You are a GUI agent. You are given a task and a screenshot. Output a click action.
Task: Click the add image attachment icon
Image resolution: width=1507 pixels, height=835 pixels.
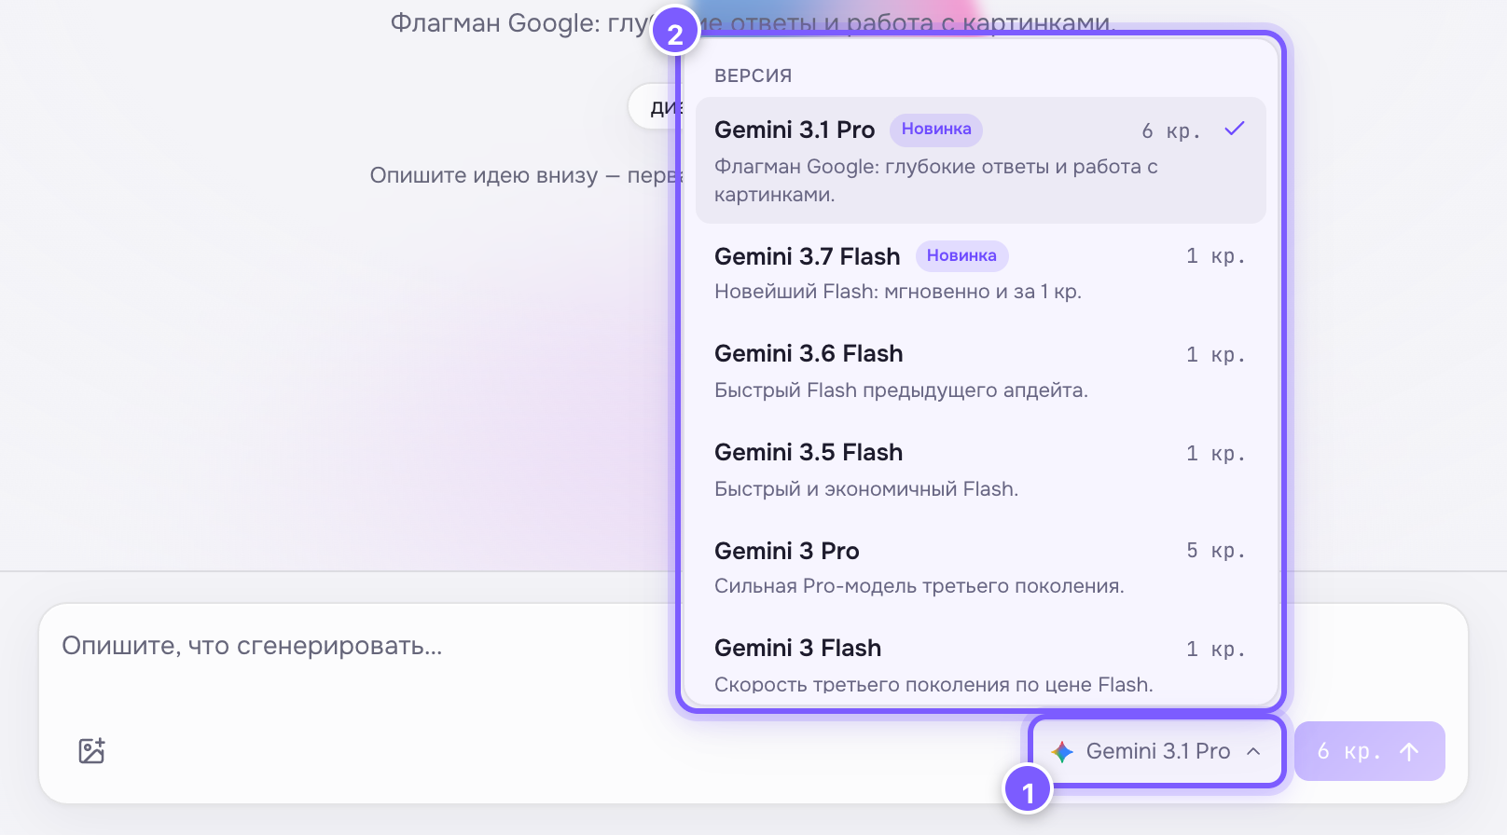[x=91, y=750]
